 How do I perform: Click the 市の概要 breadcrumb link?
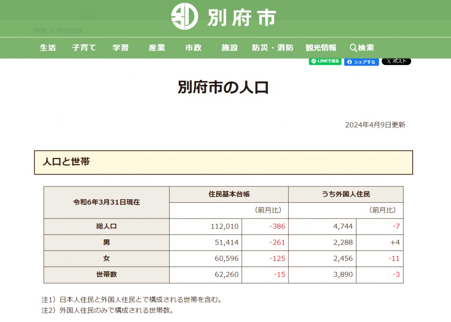(69, 31)
